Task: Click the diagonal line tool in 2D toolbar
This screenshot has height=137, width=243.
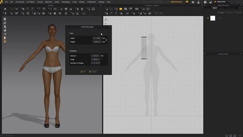Action: click(156, 14)
